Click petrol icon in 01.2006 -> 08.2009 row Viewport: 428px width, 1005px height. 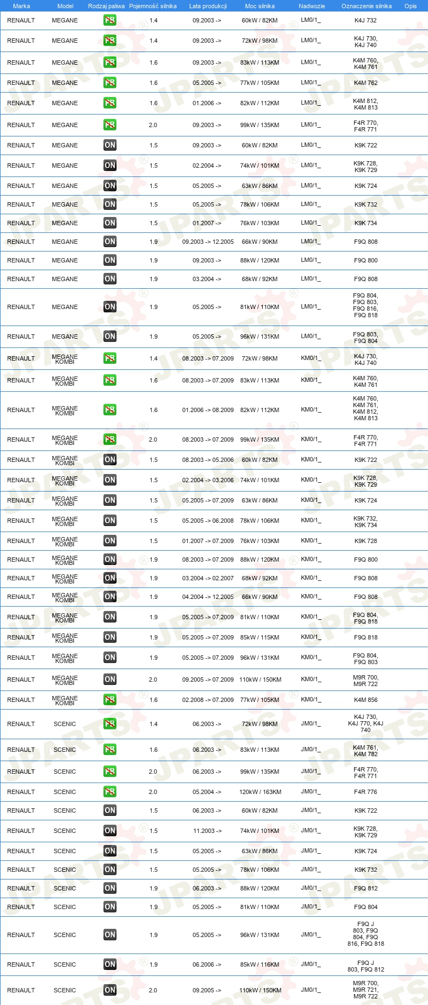(x=110, y=410)
